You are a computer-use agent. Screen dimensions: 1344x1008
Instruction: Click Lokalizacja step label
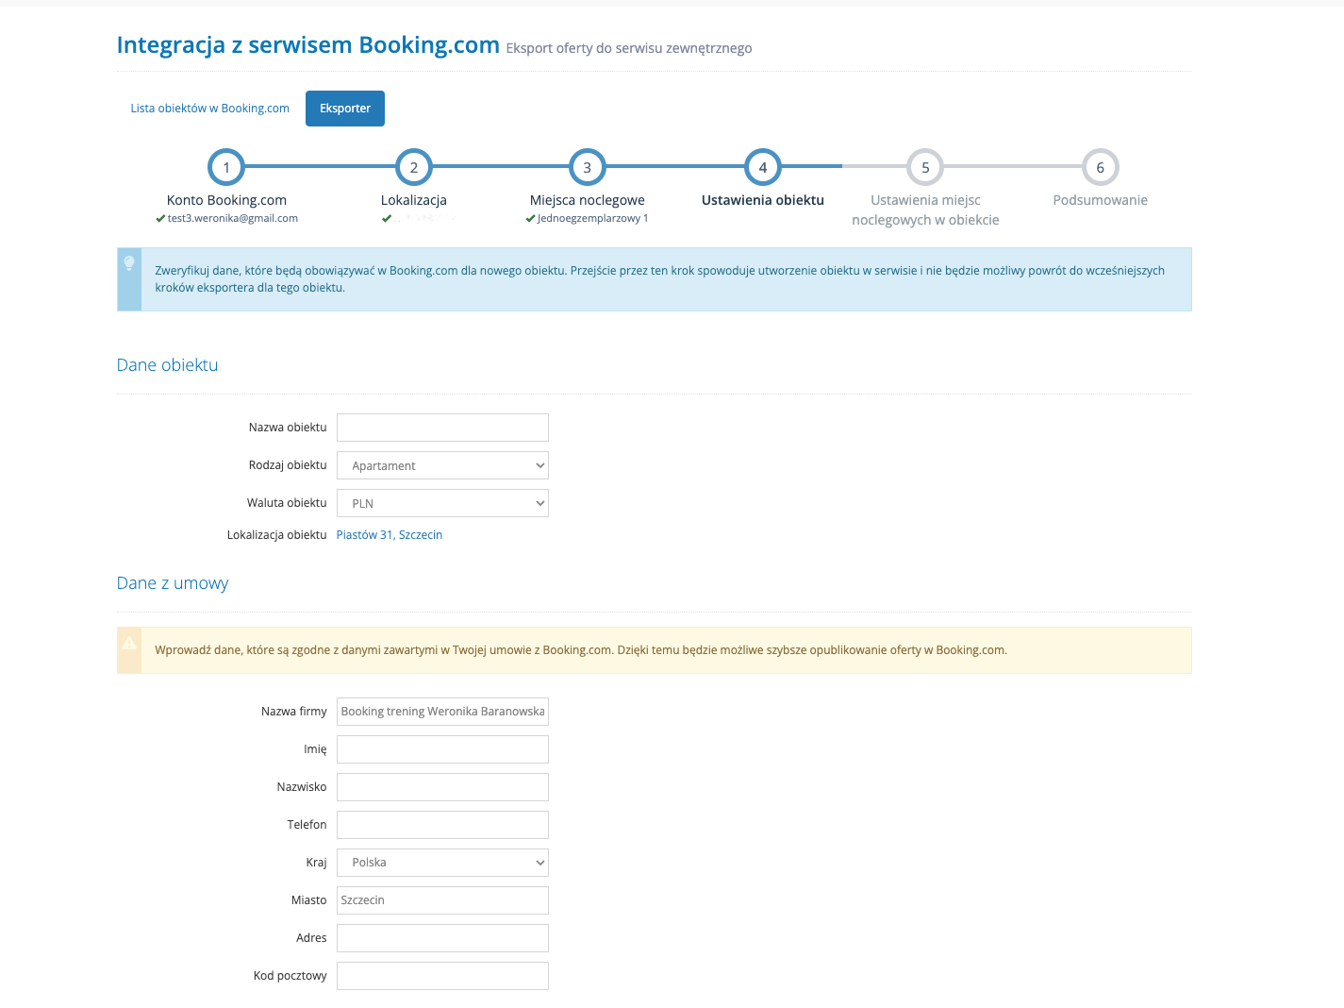(414, 200)
